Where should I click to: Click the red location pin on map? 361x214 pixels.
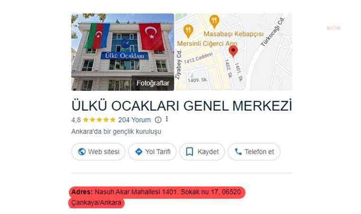(x=233, y=51)
